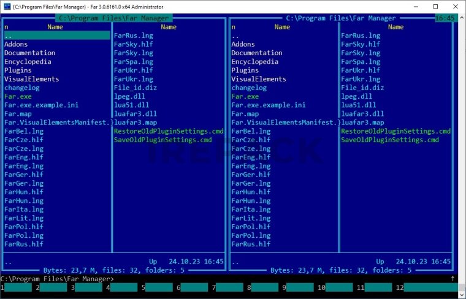Click the first Name column header in left panel

pyautogui.click(x=55, y=27)
